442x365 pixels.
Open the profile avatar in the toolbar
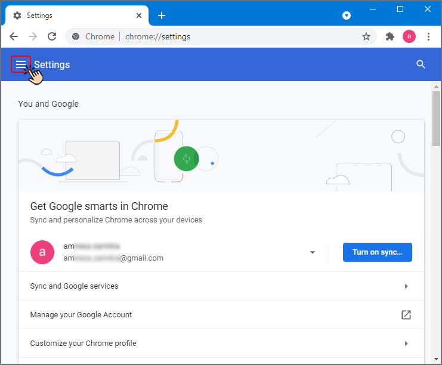(409, 36)
